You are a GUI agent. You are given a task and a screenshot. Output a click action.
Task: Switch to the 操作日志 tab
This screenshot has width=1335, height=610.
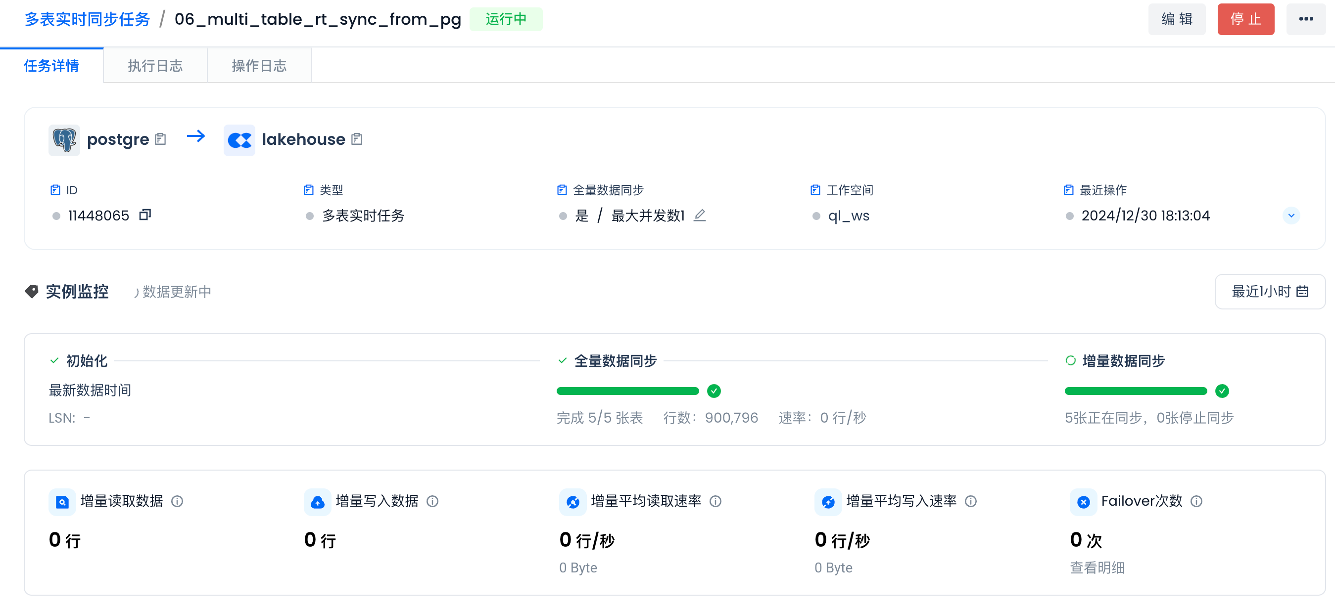pyautogui.click(x=259, y=66)
